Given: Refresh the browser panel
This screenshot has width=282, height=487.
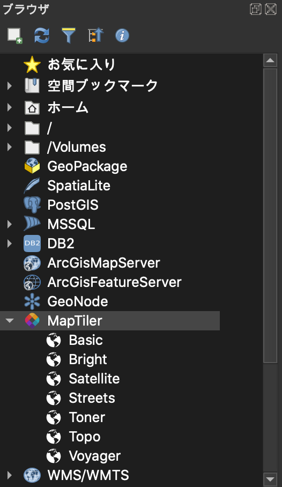Looking at the screenshot, I should click(x=42, y=35).
